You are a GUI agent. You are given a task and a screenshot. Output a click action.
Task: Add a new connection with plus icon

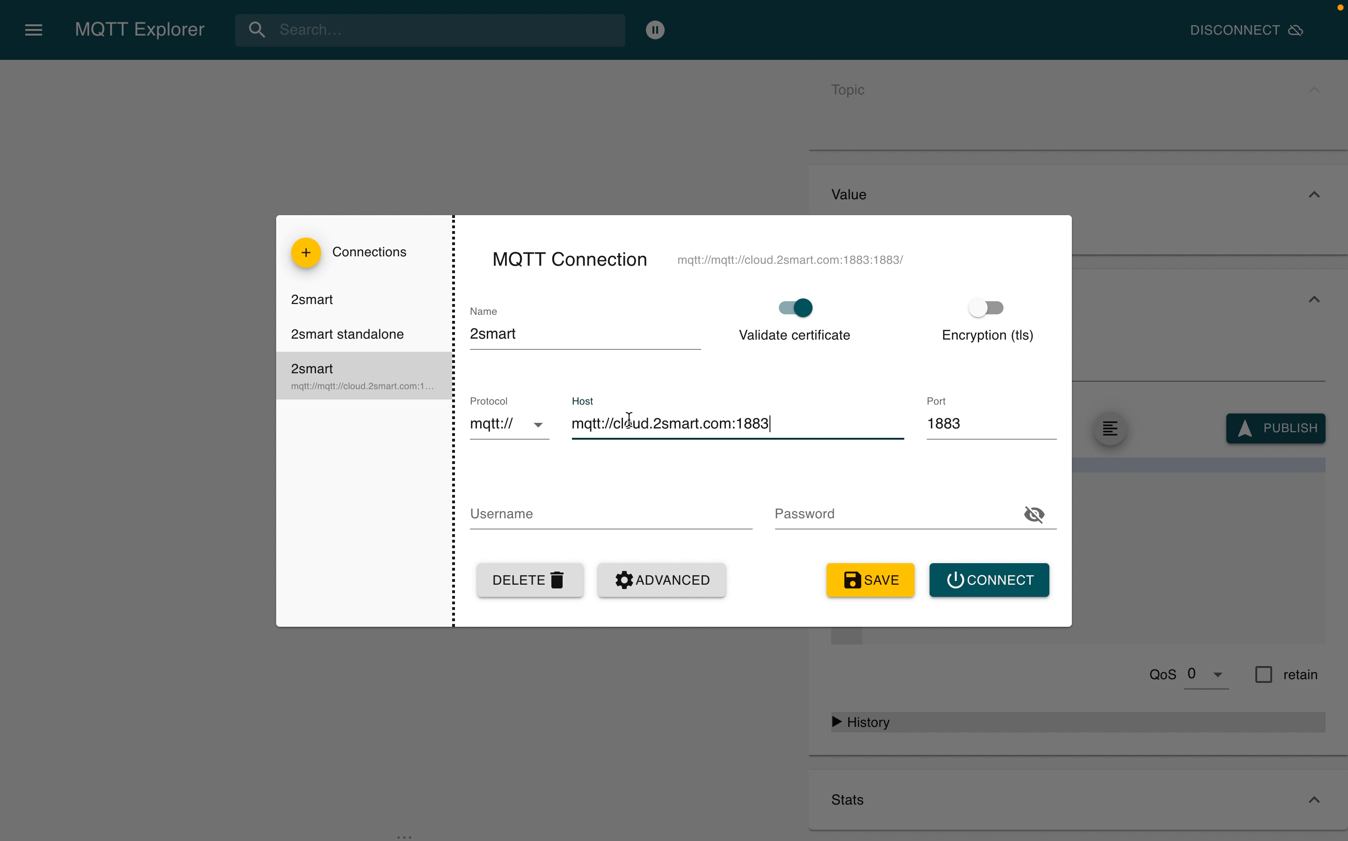(x=306, y=253)
